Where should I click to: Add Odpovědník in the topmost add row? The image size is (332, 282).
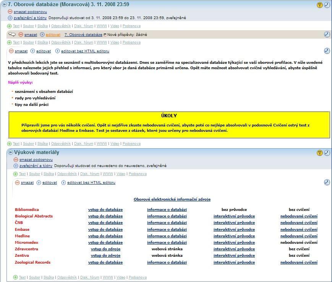click(x=61, y=26)
